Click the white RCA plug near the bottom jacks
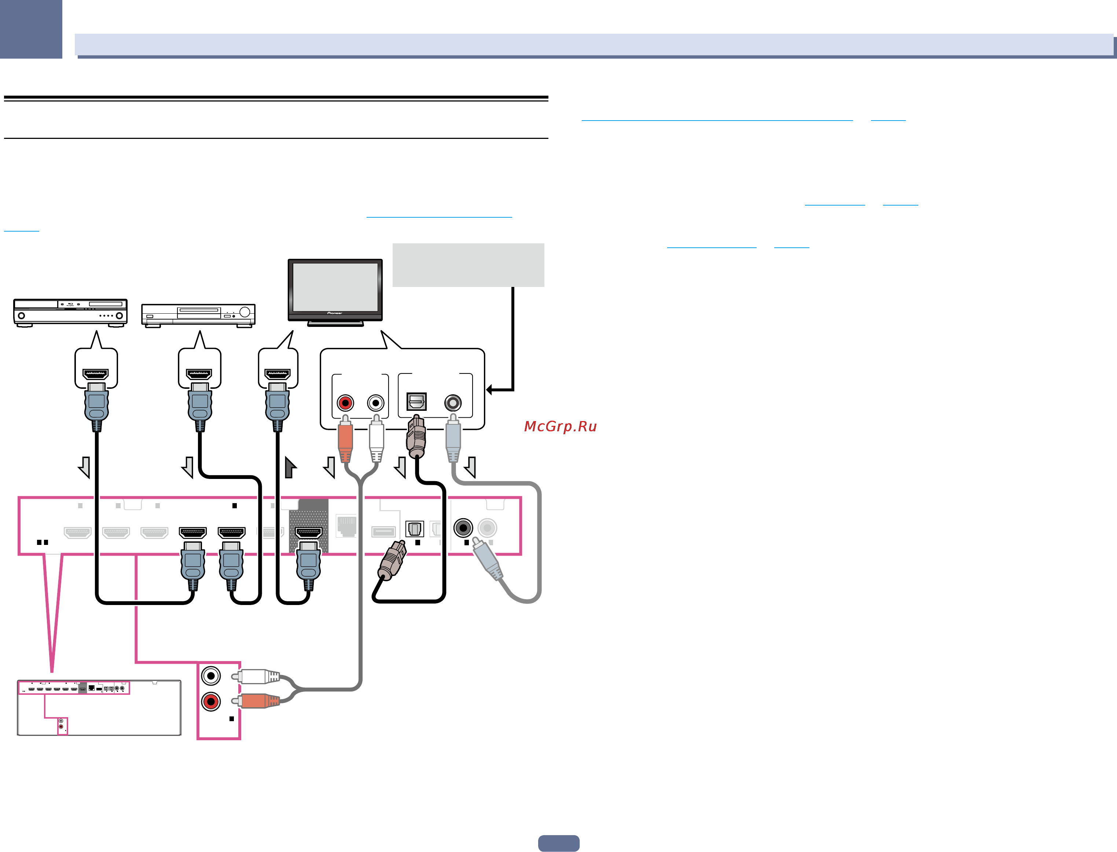 pos(256,676)
